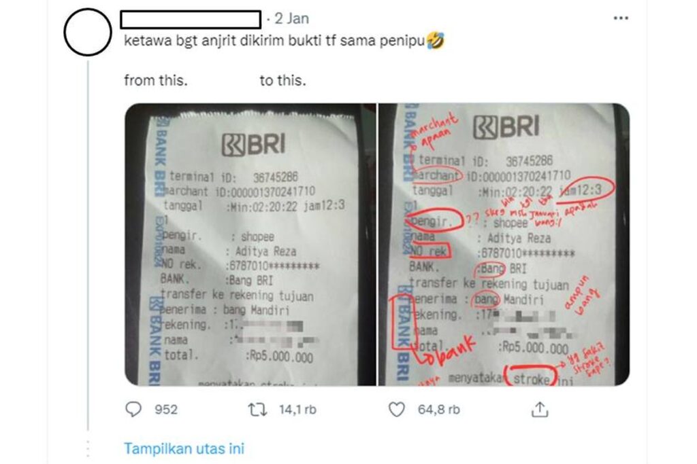Click the tweet text about bukti tf
697x464 pixels.
274,41
